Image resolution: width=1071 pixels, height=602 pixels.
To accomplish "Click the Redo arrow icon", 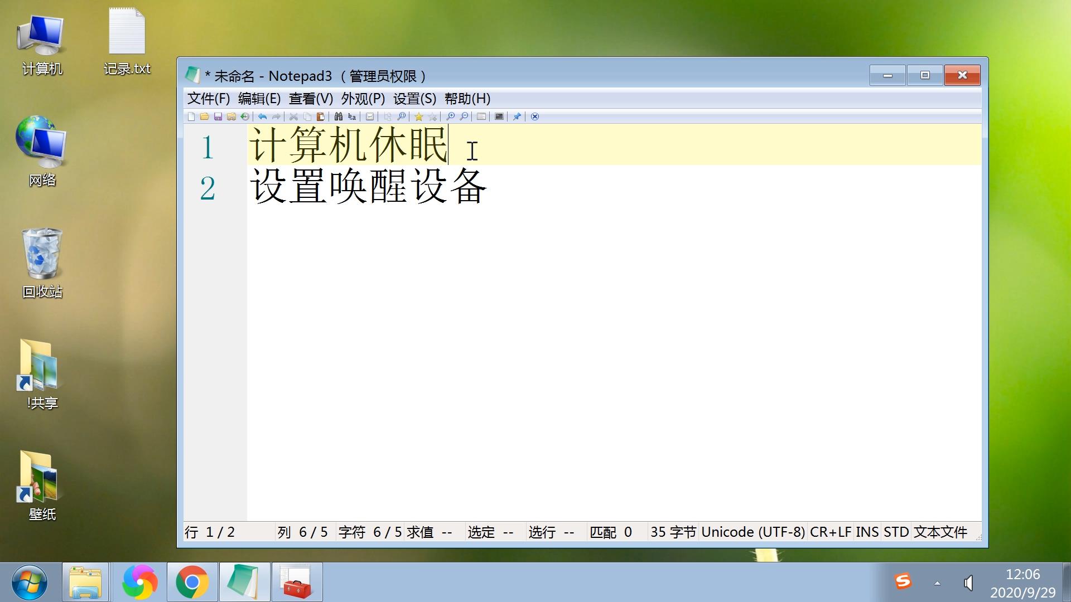I will (x=276, y=116).
